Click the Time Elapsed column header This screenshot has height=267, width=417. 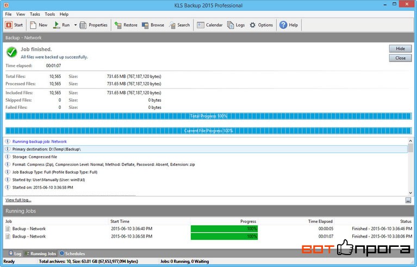tap(296, 221)
